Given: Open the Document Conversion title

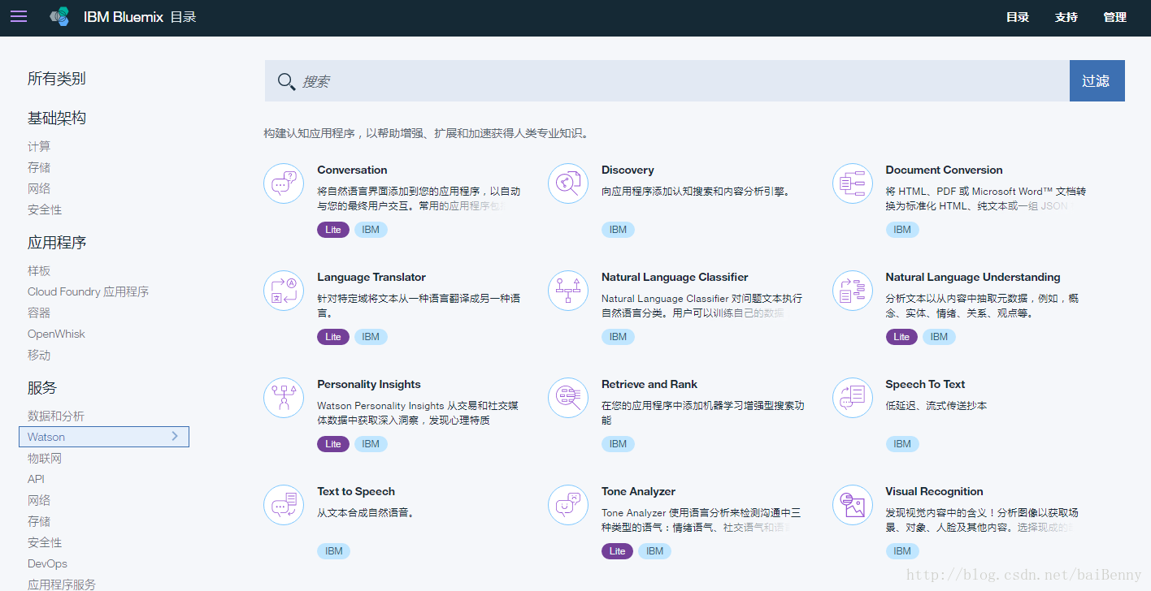Looking at the screenshot, I should tap(944, 170).
